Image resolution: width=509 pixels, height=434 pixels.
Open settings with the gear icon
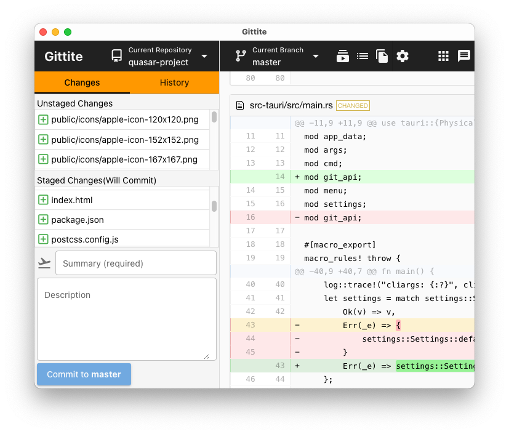(403, 56)
